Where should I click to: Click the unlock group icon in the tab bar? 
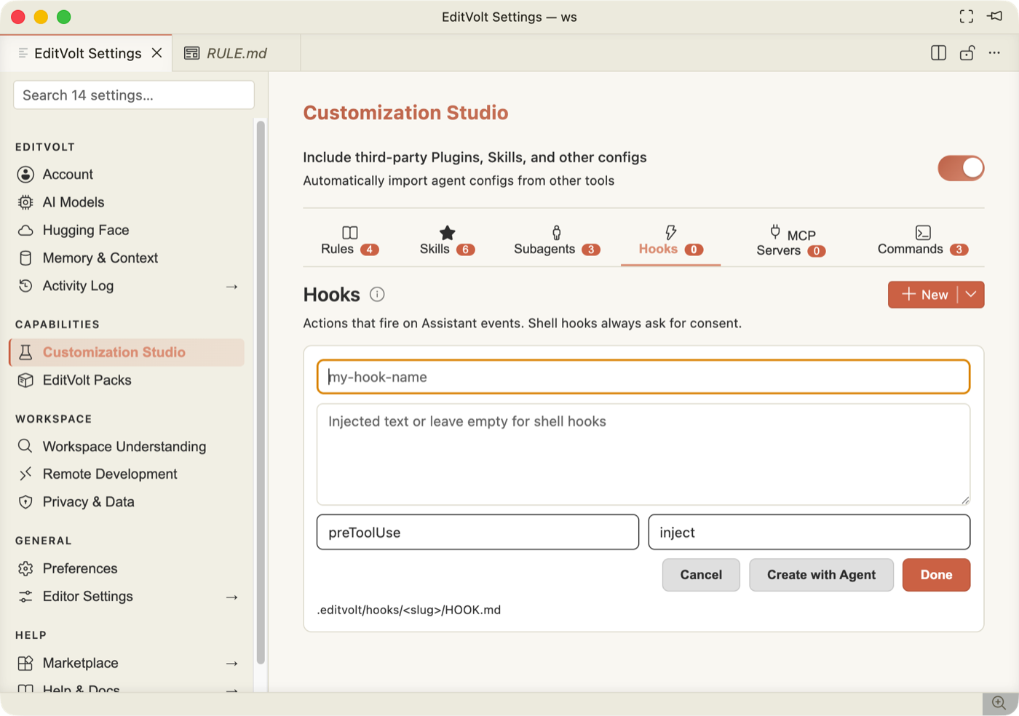click(x=967, y=53)
